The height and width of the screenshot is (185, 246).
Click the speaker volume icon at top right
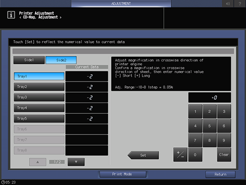point(228,3)
